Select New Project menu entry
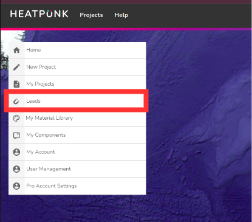Viewport: 252px width, 222px height. [x=77, y=68]
